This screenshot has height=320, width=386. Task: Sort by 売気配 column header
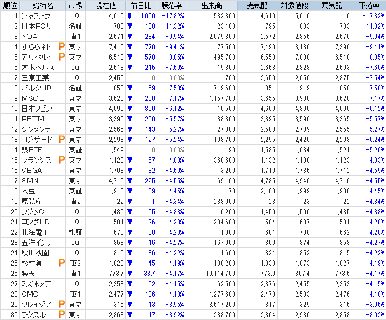[x=257, y=5]
